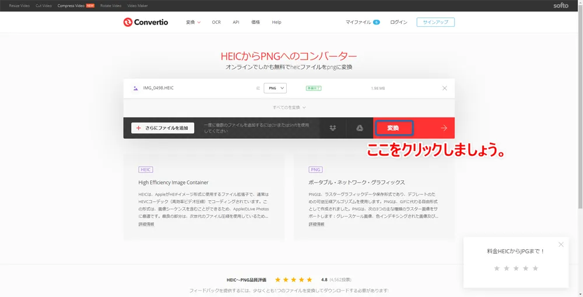The image size is (583, 297).
Task: Click High Efficiency Image Container heading
Action: coord(173,183)
